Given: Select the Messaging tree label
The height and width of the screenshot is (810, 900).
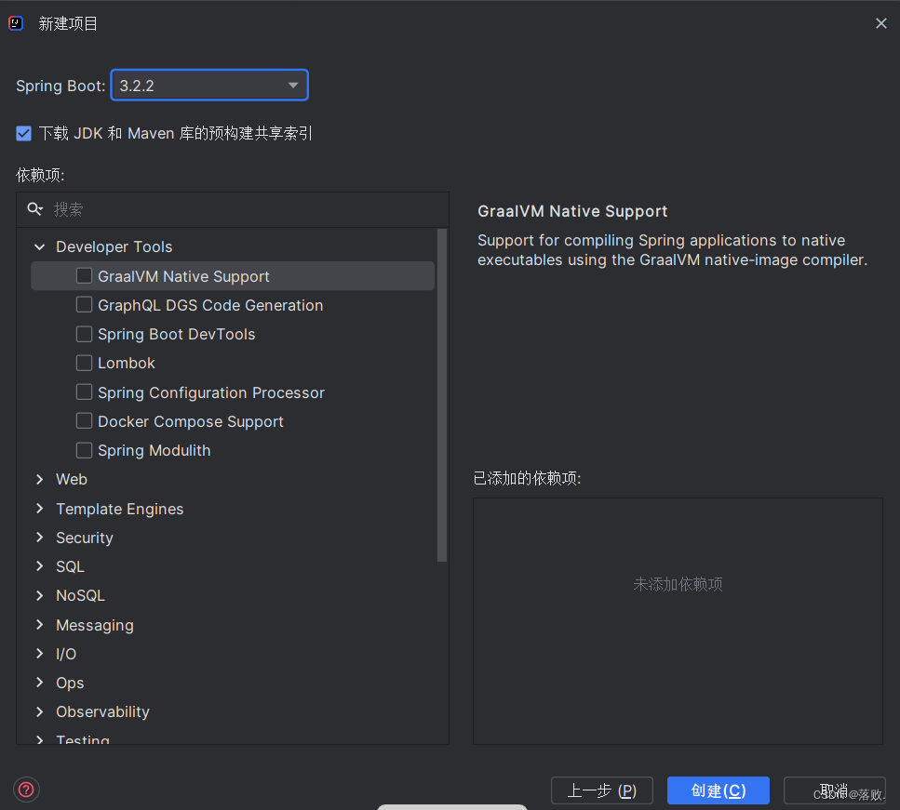Looking at the screenshot, I should (95, 625).
